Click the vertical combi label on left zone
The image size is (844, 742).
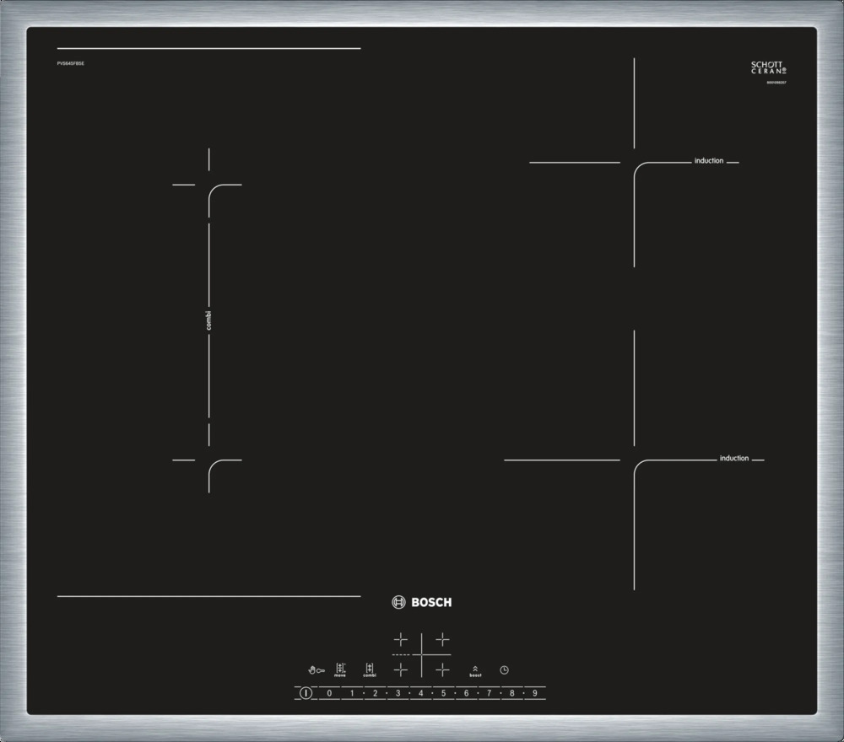pyautogui.click(x=208, y=320)
